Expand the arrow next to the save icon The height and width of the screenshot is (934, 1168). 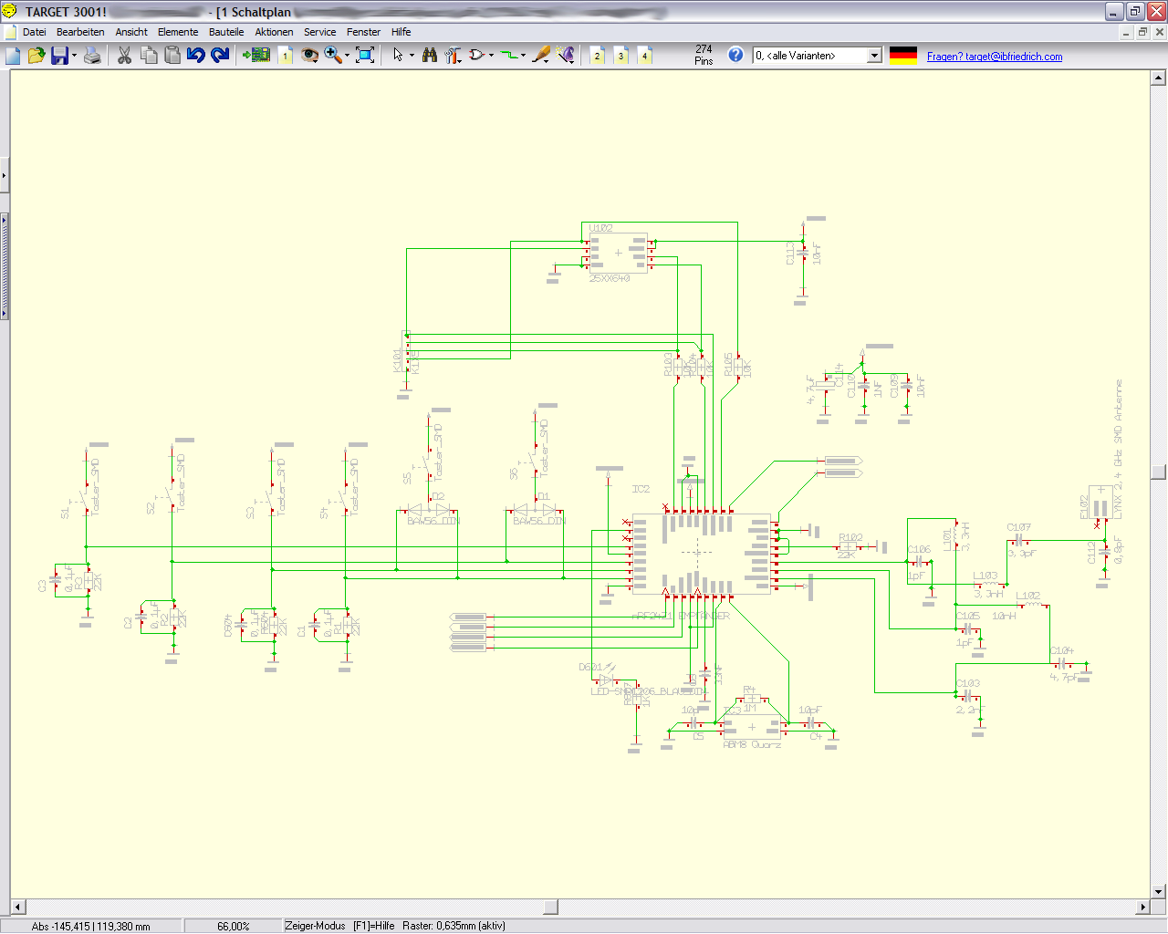coord(75,56)
